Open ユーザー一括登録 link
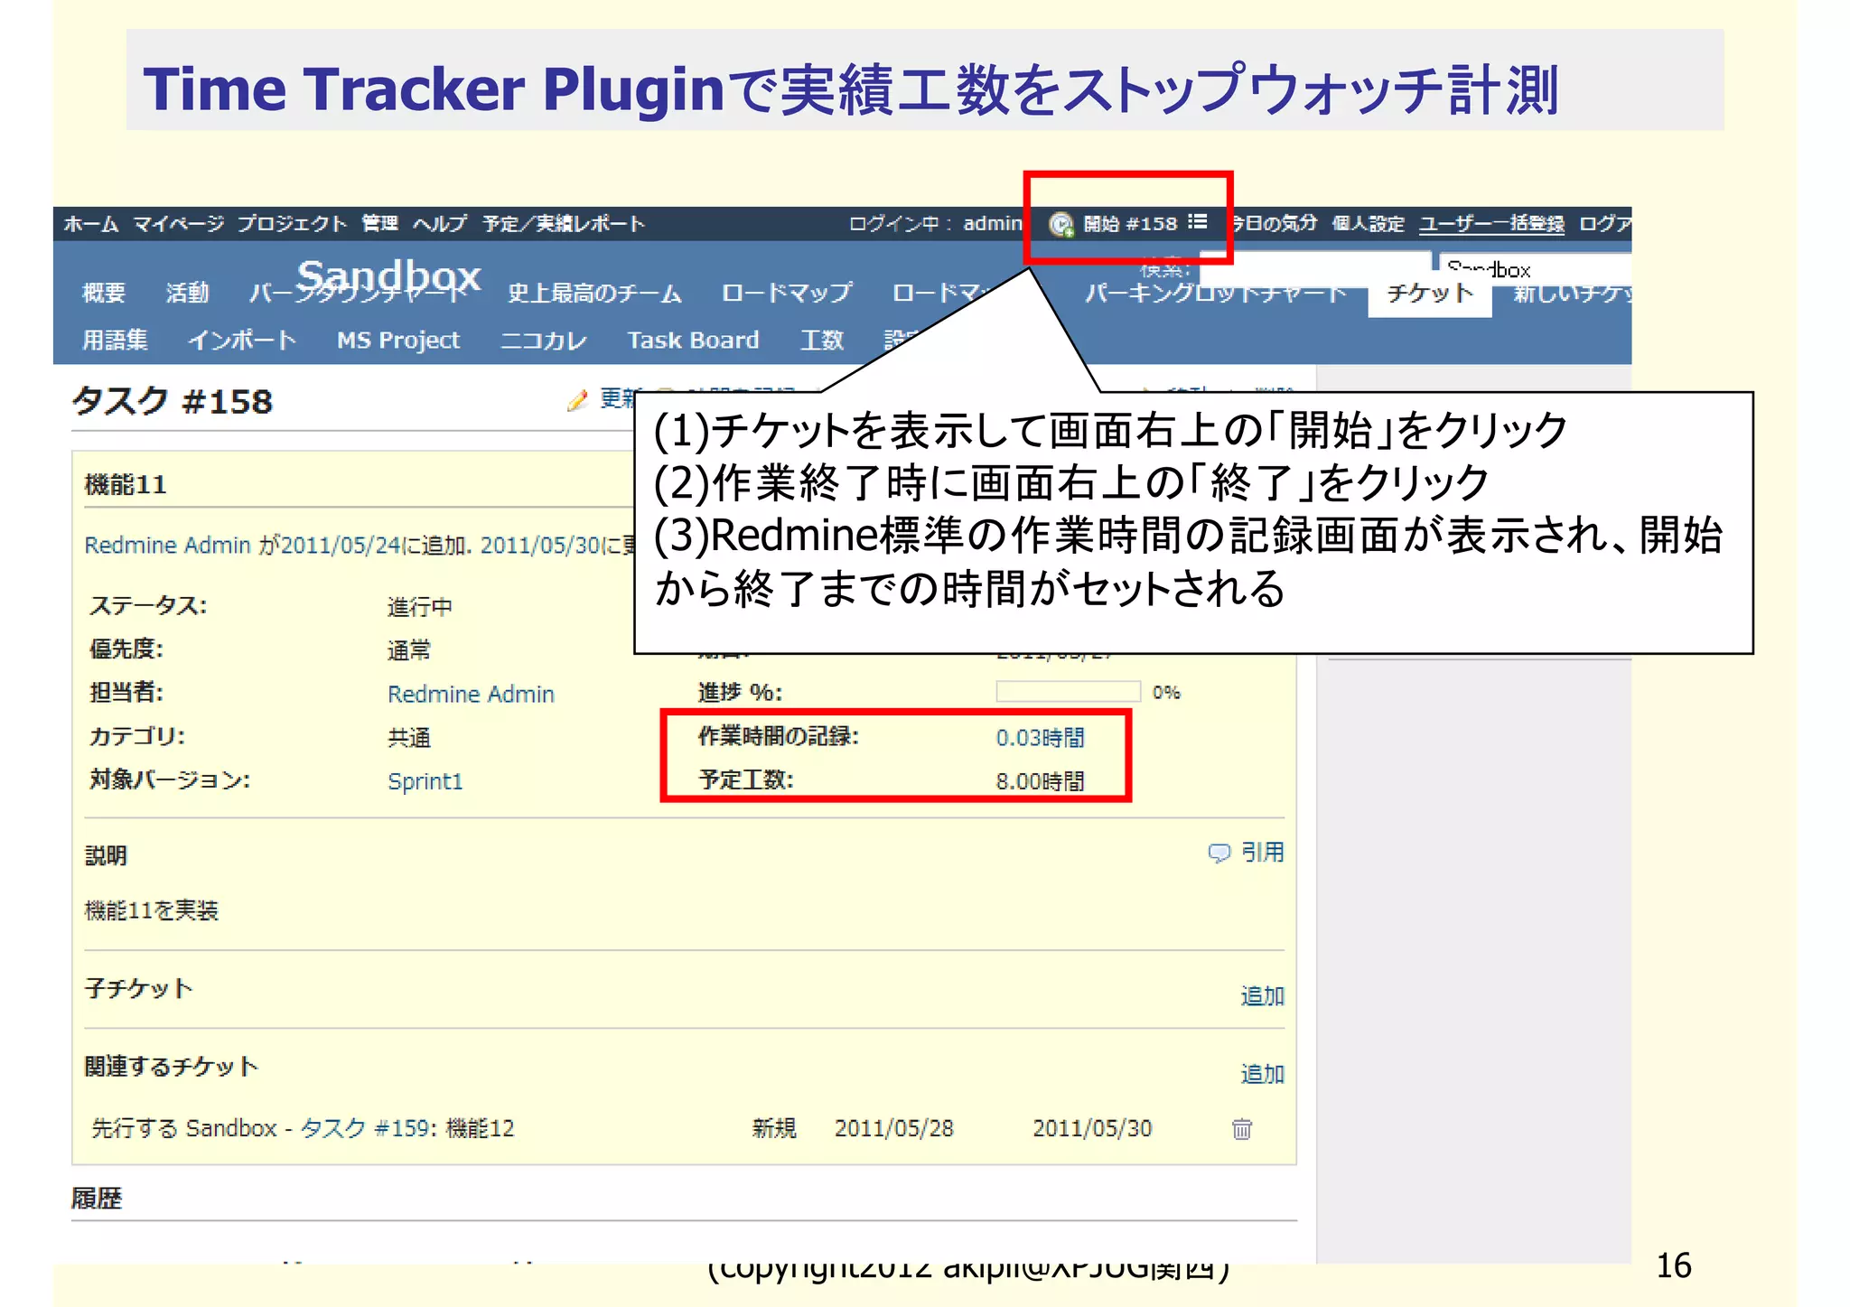Image resolution: width=1850 pixels, height=1307 pixels. click(1492, 223)
